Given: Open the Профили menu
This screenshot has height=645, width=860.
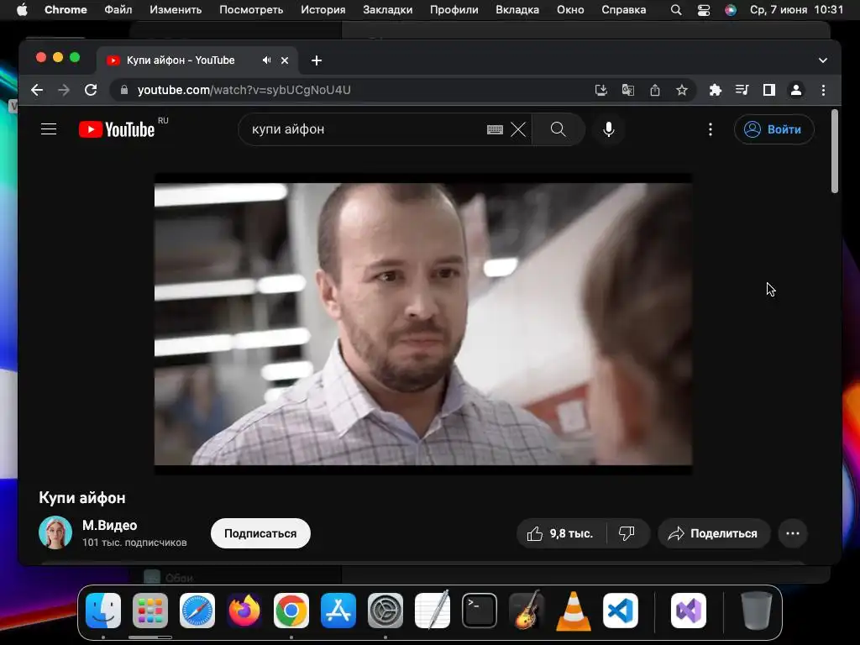Looking at the screenshot, I should pyautogui.click(x=454, y=10).
